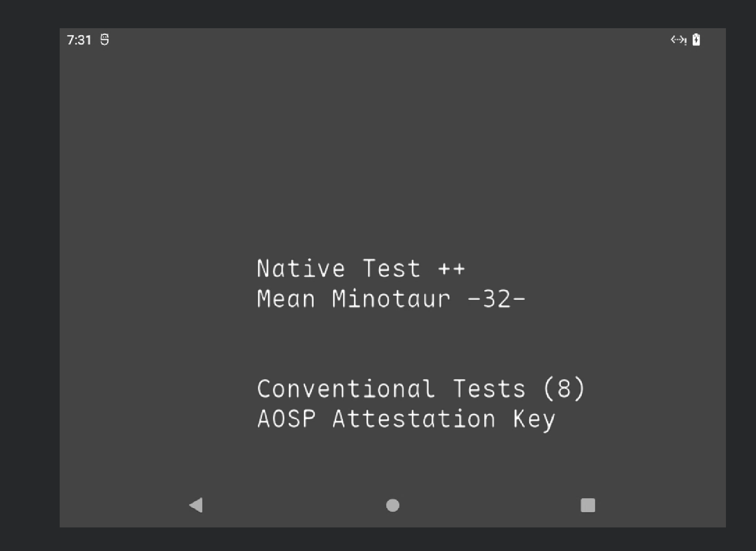Image resolution: width=756 pixels, height=551 pixels.
Task: Tap the word "AOSP"
Action: [286, 419]
